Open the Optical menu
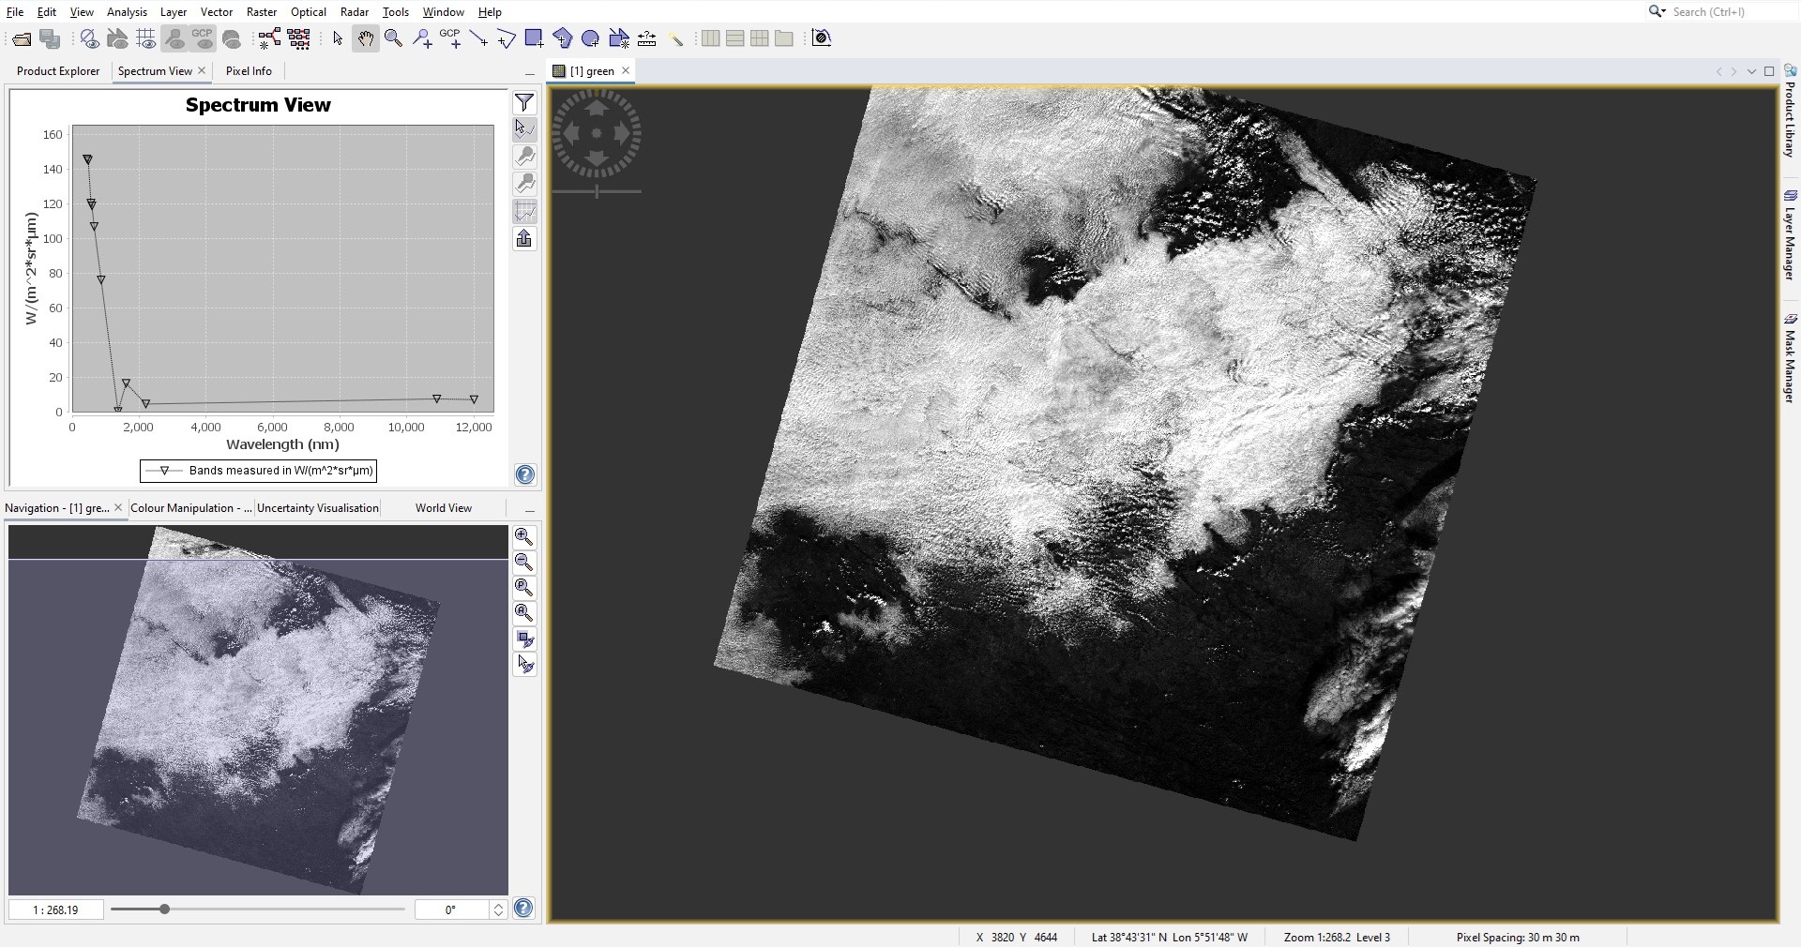Image resolution: width=1801 pixels, height=947 pixels. click(x=309, y=12)
